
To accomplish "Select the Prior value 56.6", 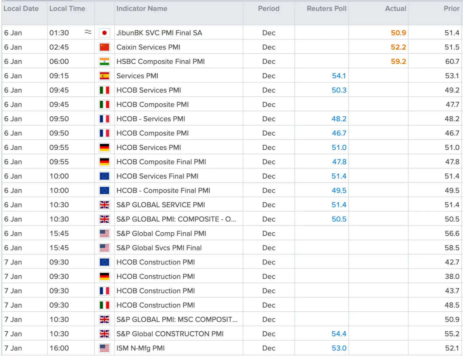I will pos(452,234).
